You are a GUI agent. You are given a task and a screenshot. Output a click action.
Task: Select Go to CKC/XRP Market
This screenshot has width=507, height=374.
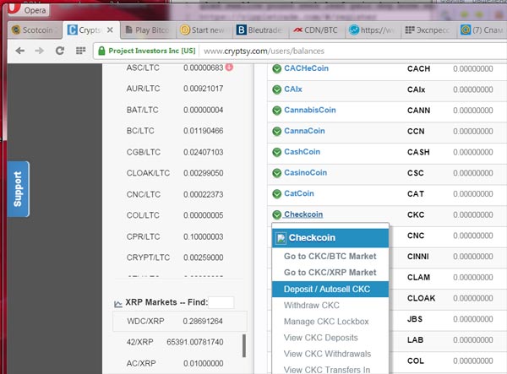[330, 273]
